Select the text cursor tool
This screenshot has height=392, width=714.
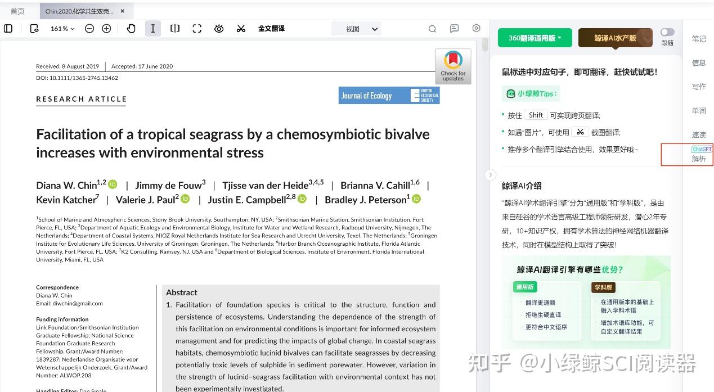(x=153, y=29)
